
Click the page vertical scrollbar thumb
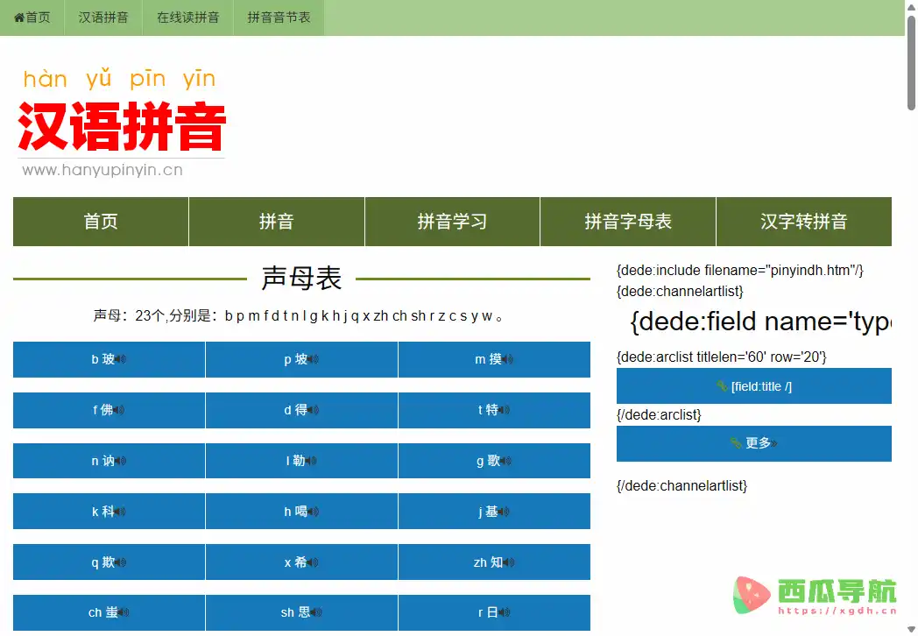click(911, 63)
